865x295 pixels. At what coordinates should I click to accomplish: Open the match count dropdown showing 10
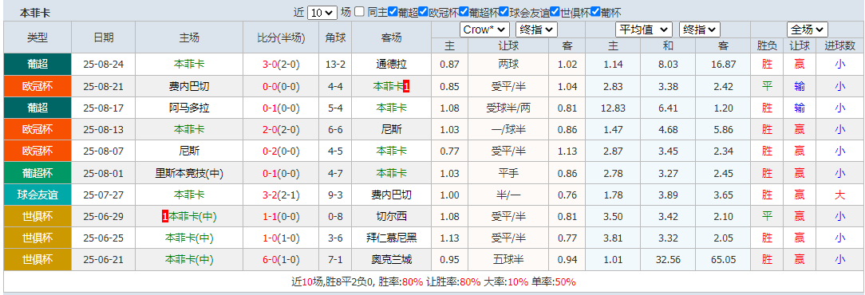point(322,13)
